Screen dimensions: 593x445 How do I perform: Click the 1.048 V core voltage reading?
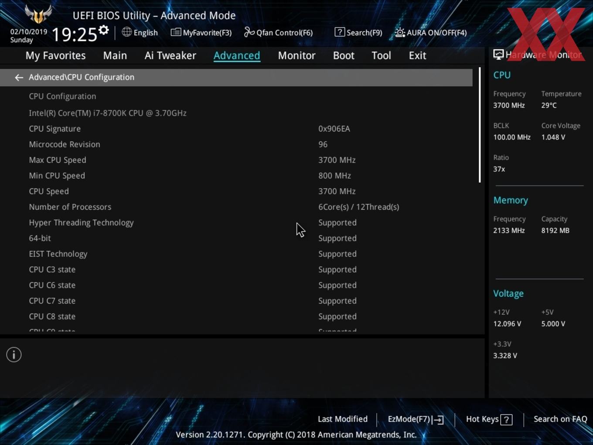coord(553,137)
